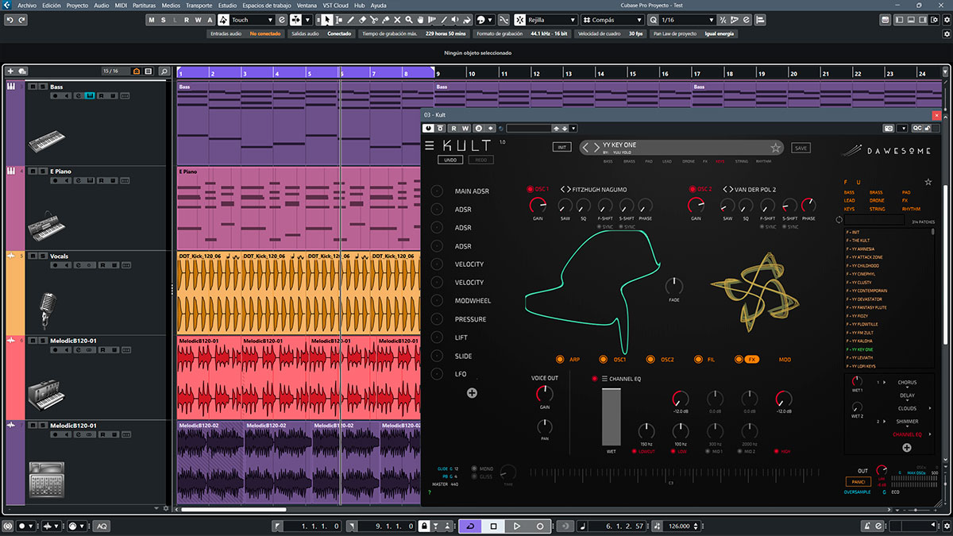Click the SAVE preset button

801,148
